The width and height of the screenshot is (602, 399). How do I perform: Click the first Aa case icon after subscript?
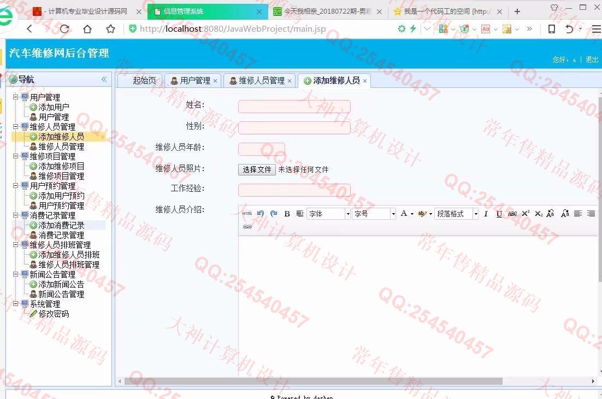pos(550,214)
